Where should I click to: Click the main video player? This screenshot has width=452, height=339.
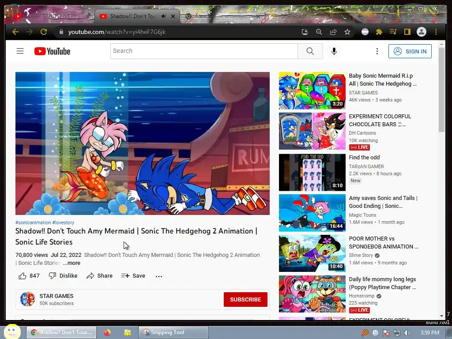coord(143,143)
